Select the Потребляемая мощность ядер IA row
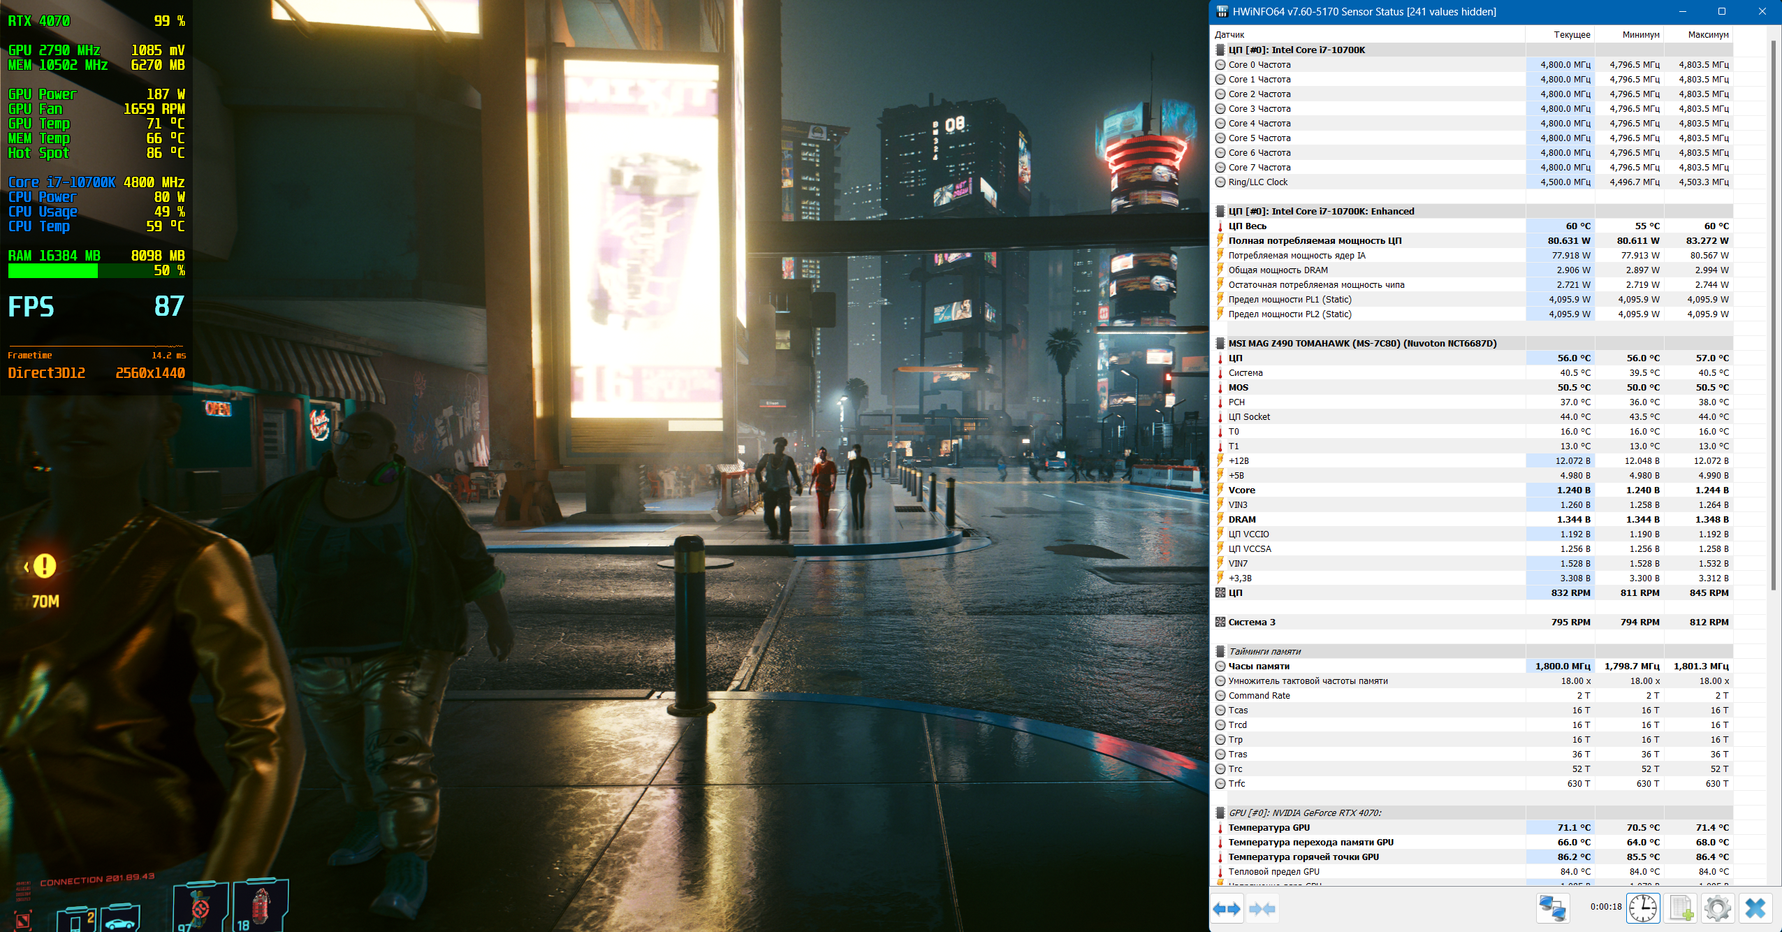 pos(1472,255)
